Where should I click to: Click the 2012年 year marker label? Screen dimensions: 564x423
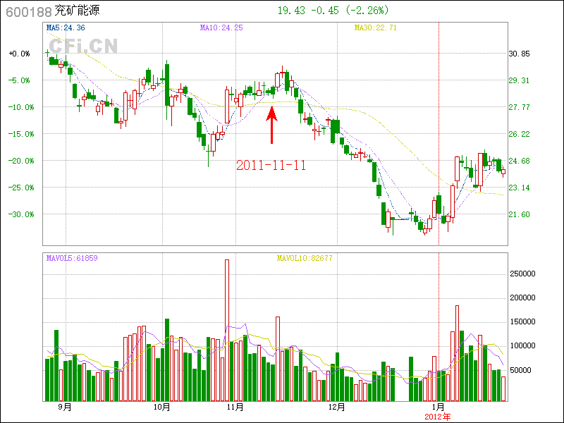pyautogui.click(x=437, y=417)
